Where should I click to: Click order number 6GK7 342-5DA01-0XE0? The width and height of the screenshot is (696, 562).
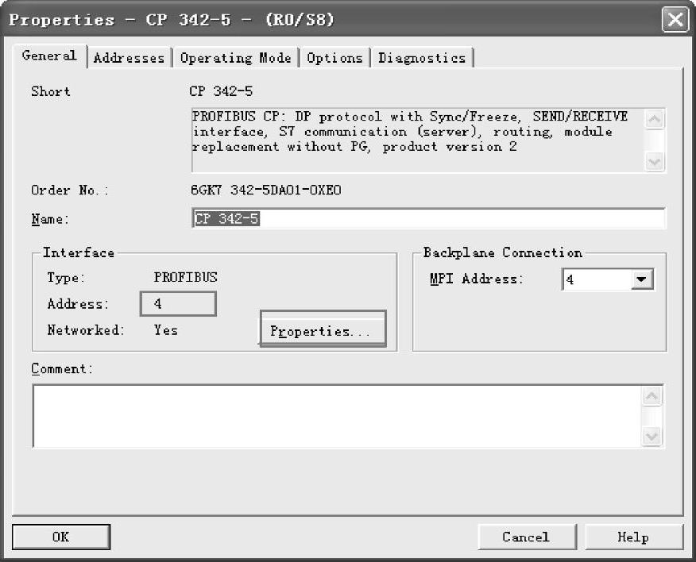pyautogui.click(x=265, y=191)
